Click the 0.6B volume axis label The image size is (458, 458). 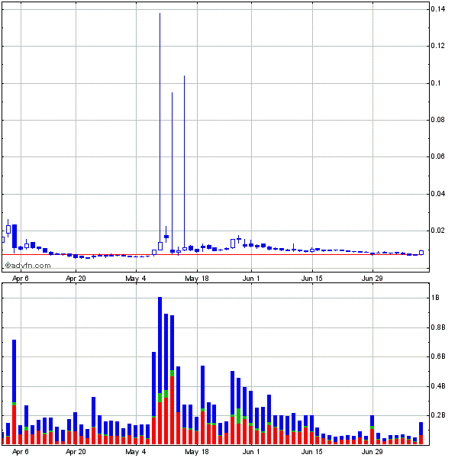coord(439,356)
